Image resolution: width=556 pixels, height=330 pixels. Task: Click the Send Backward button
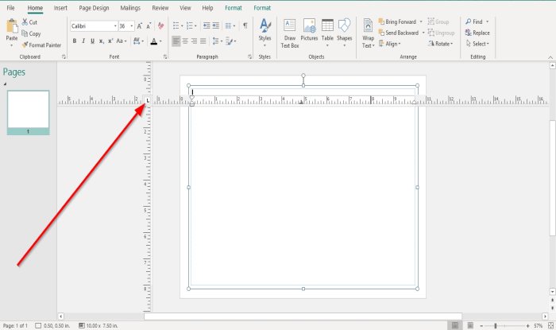(x=398, y=33)
